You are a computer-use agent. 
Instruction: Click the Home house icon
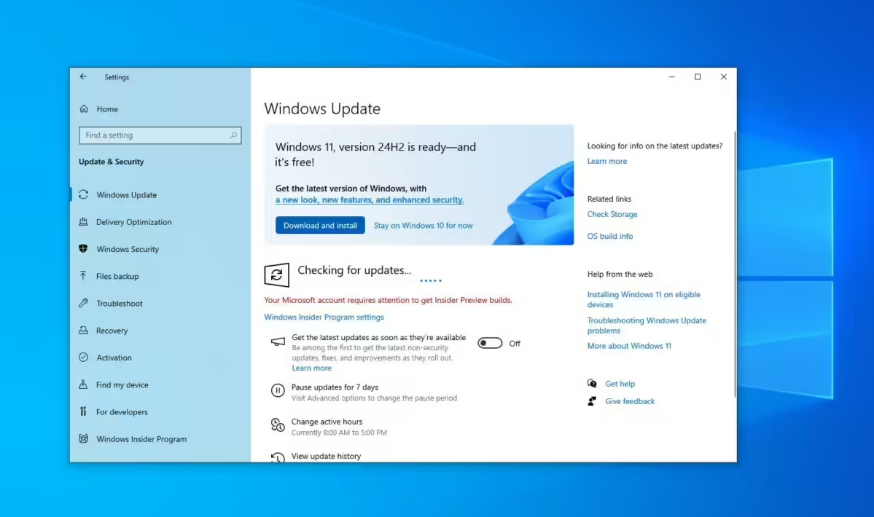pyautogui.click(x=84, y=109)
